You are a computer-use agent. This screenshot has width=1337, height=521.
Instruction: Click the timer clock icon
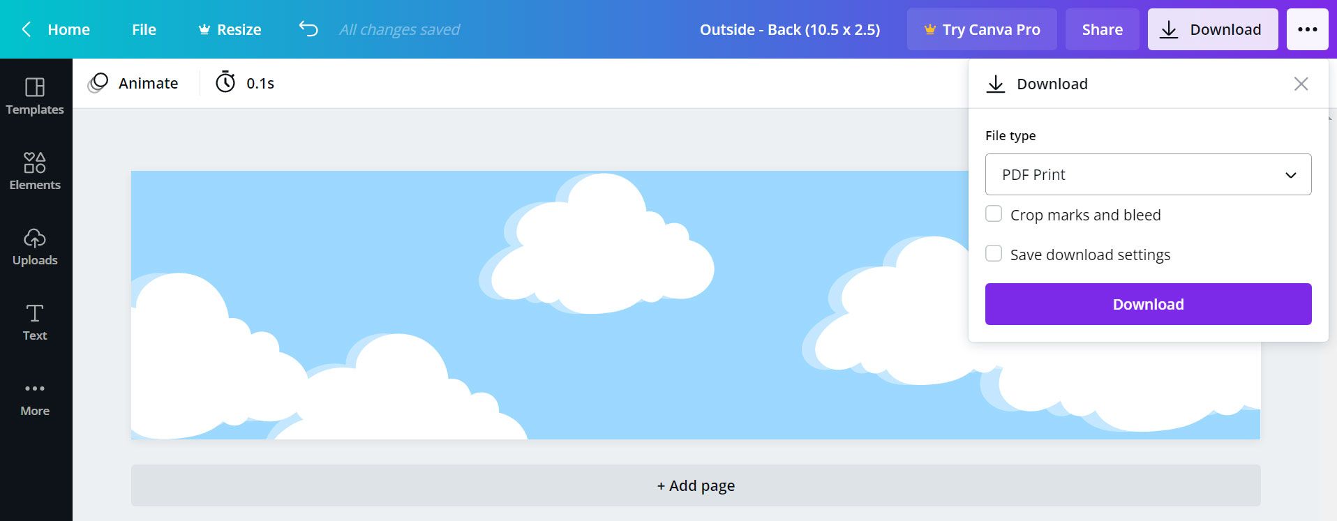pyautogui.click(x=225, y=82)
